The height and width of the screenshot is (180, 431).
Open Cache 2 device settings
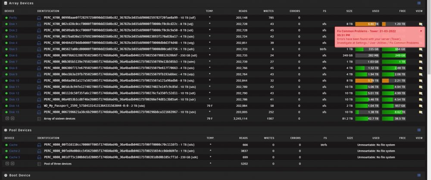[x=15, y=151]
